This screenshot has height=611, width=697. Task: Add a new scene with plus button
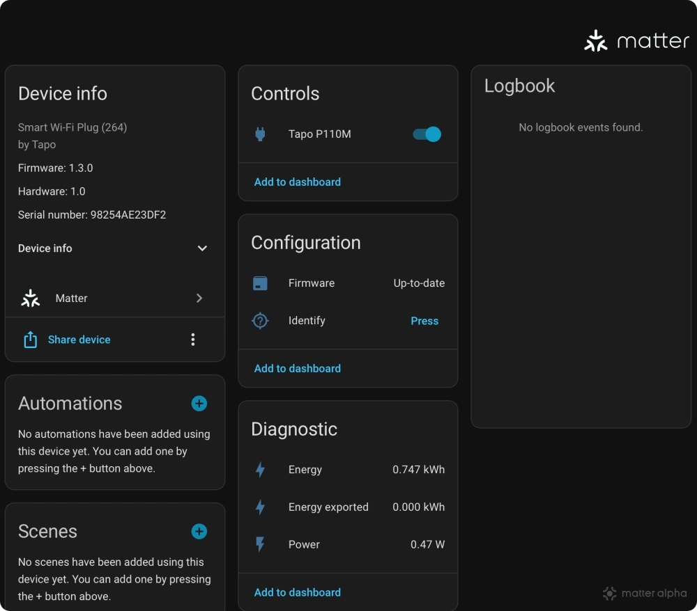click(199, 532)
